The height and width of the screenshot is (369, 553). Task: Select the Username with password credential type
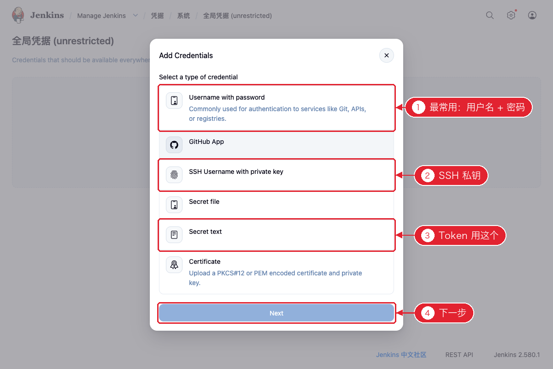[x=276, y=108]
